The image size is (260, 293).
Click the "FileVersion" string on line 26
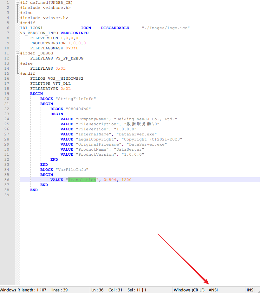point(92,129)
